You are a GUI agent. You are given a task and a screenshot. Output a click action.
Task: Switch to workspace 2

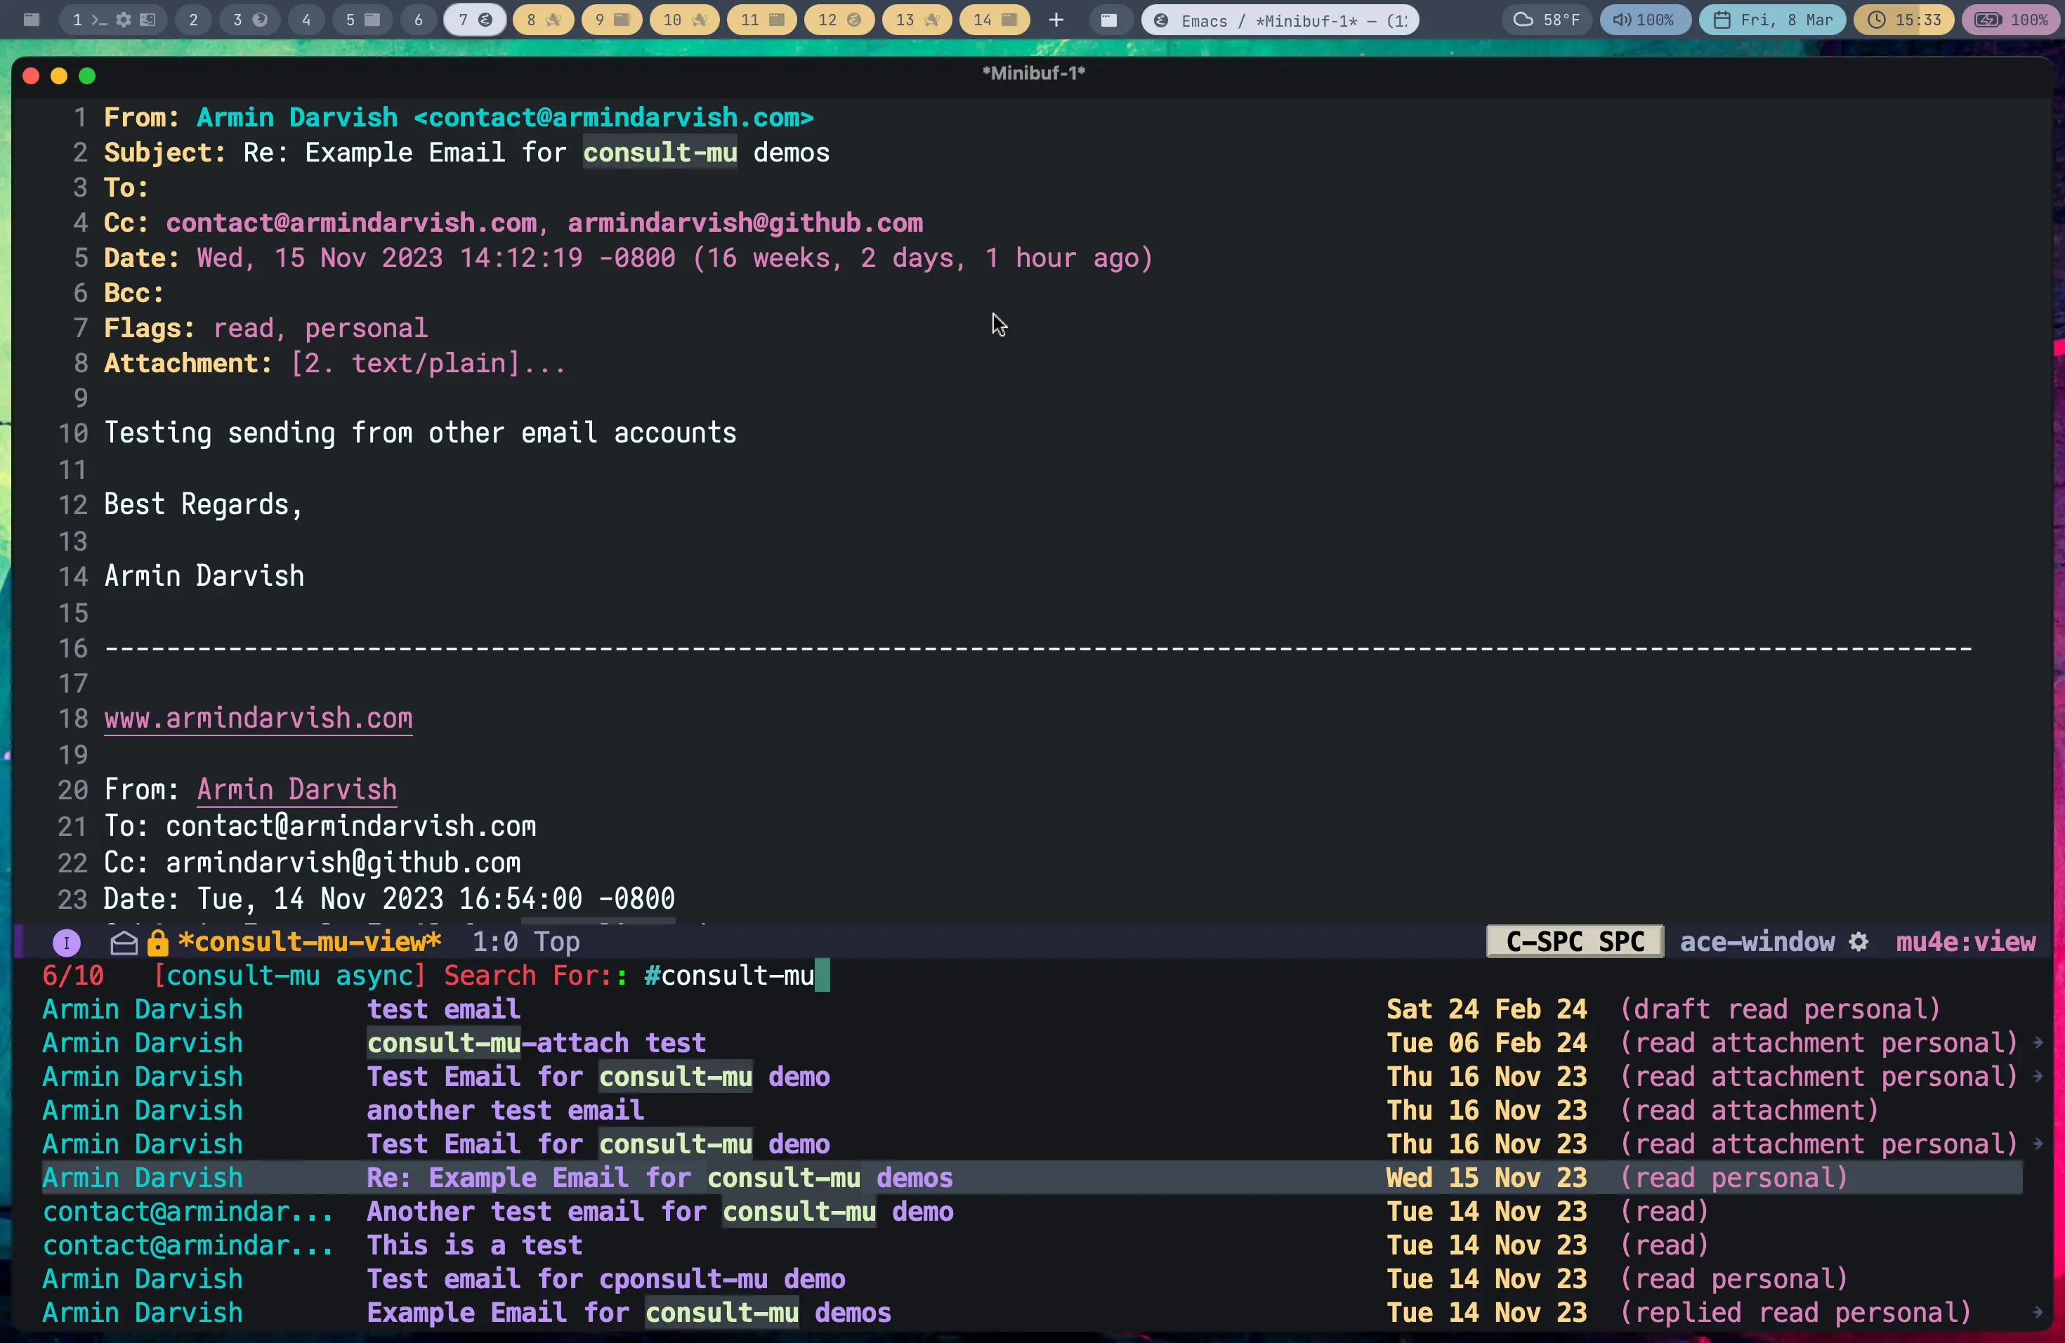[x=193, y=19]
